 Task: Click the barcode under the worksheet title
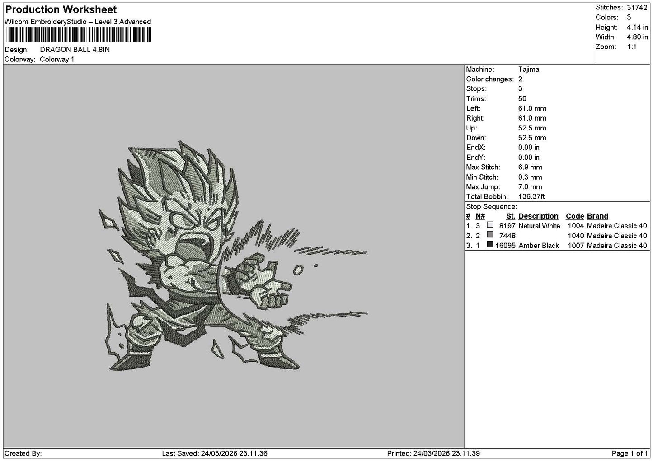[x=79, y=35]
